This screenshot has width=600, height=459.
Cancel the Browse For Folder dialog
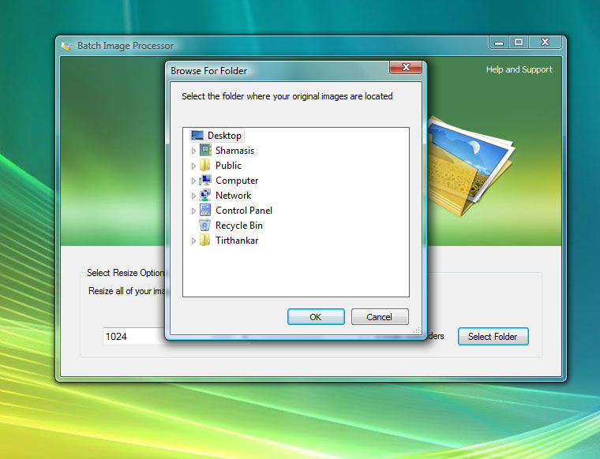380,317
